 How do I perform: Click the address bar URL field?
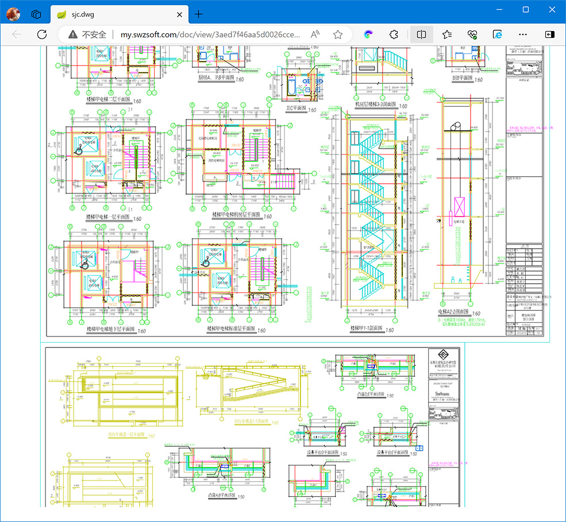pos(210,34)
